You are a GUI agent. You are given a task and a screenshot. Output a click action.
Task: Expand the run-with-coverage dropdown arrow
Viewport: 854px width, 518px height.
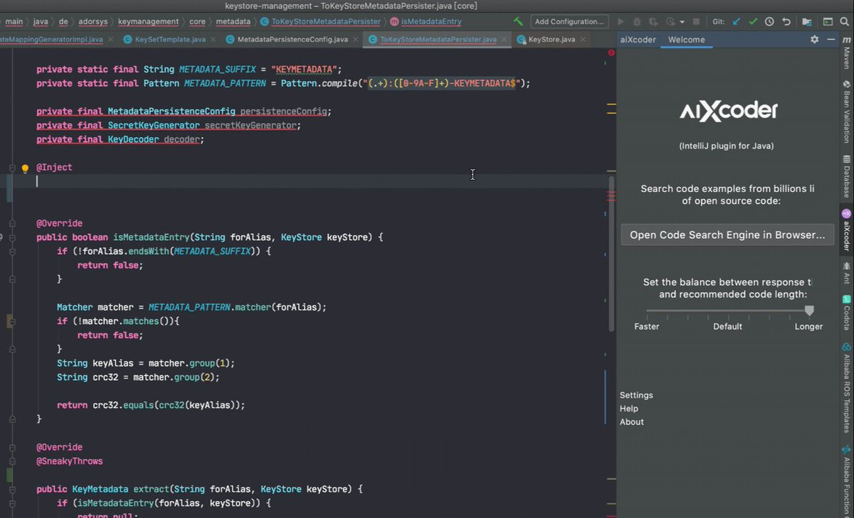pyautogui.click(x=682, y=22)
